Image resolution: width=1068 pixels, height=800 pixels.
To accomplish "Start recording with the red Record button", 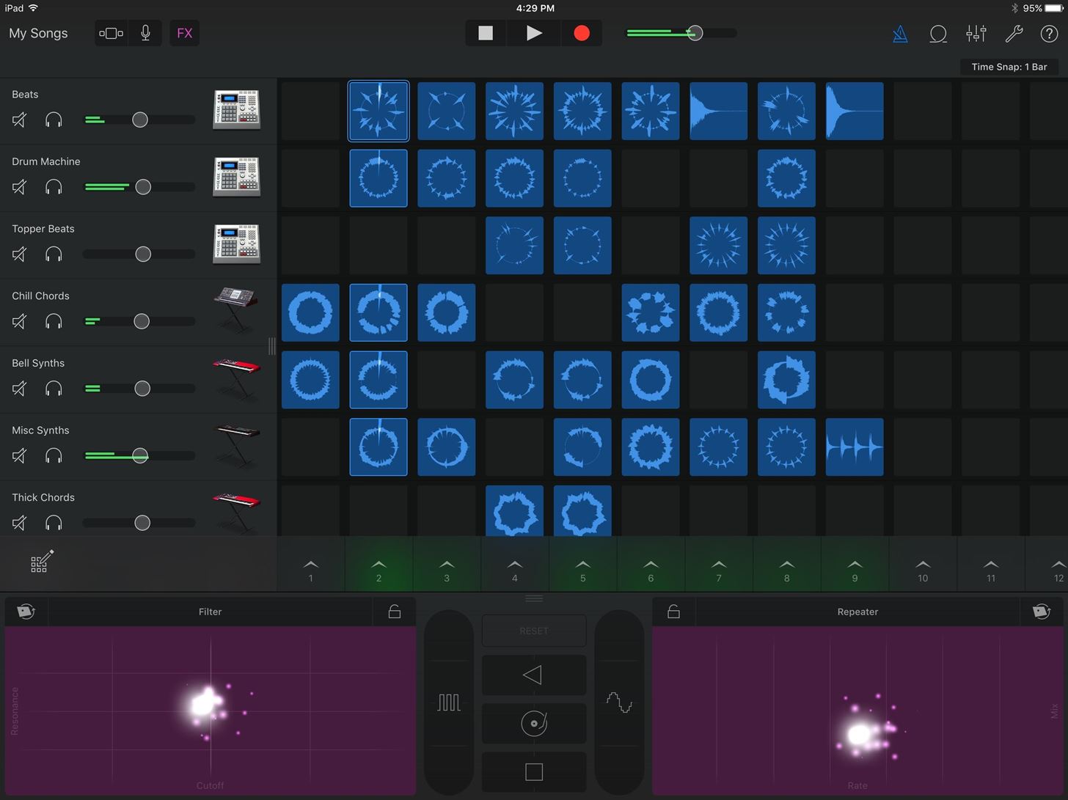I will click(x=582, y=33).
